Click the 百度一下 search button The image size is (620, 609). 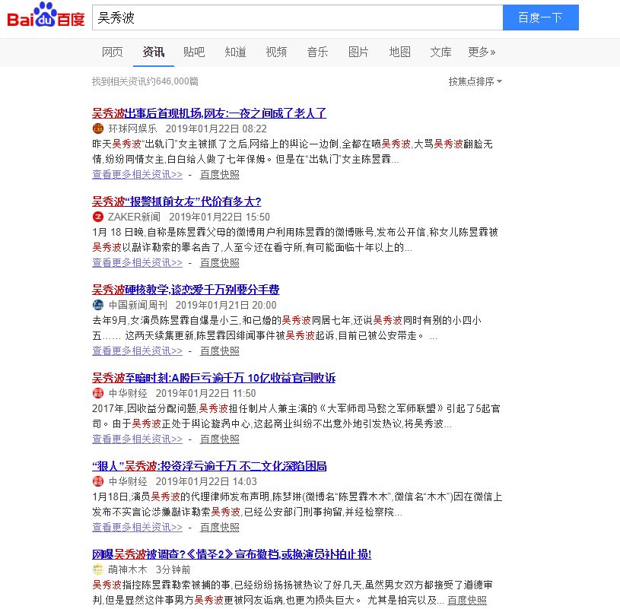tap(541, 17)
